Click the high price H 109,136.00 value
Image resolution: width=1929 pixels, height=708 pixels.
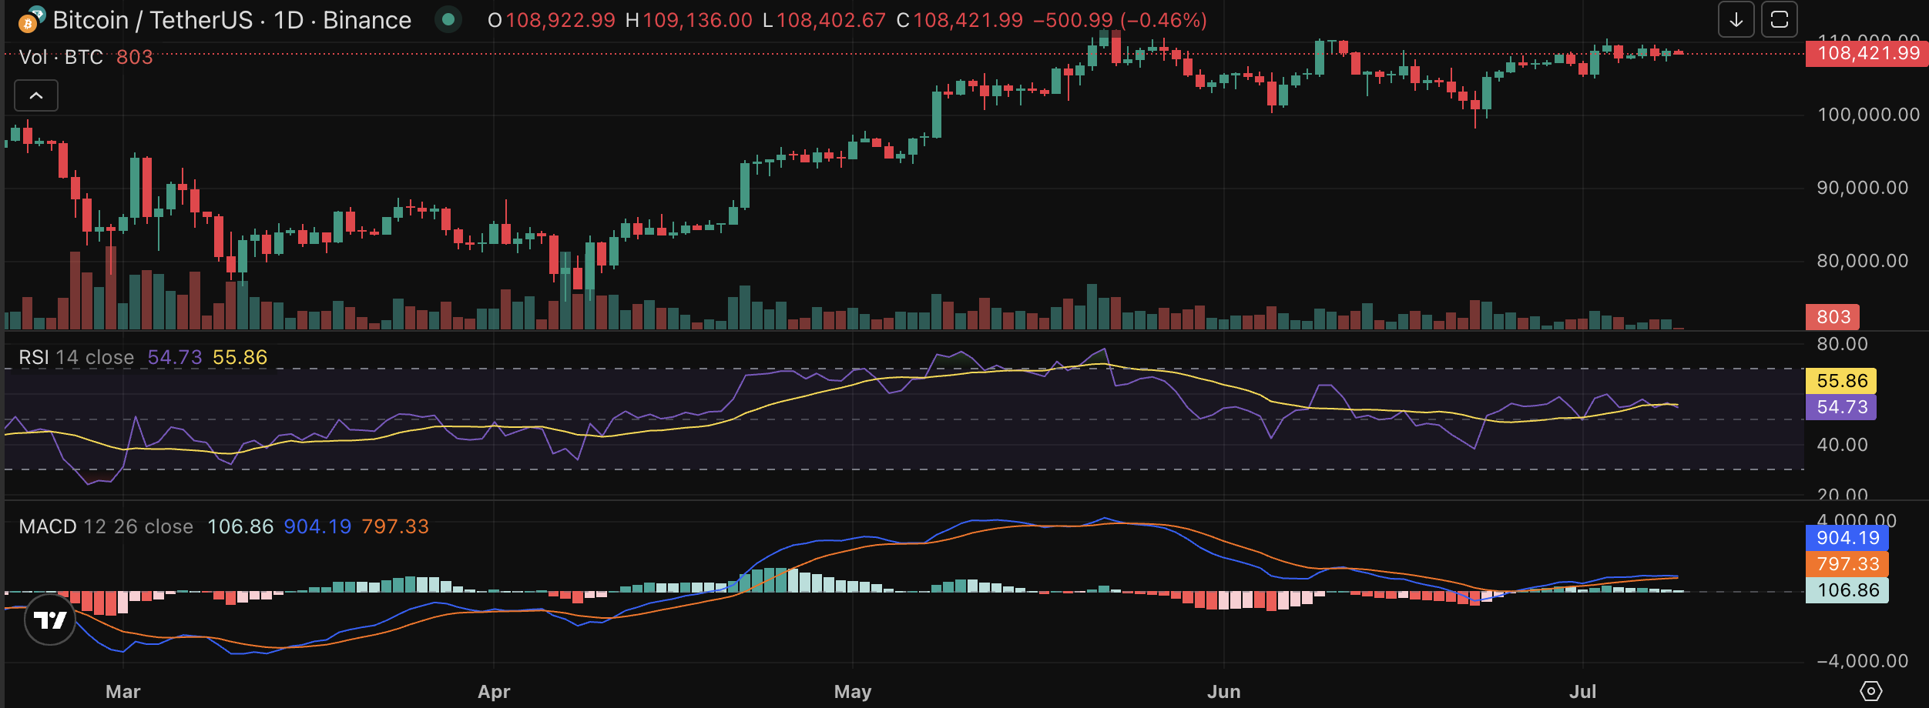click(689, 21)
